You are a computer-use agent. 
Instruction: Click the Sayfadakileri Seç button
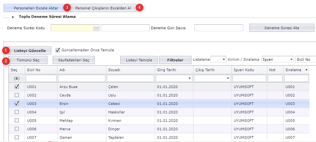(73, 60)
